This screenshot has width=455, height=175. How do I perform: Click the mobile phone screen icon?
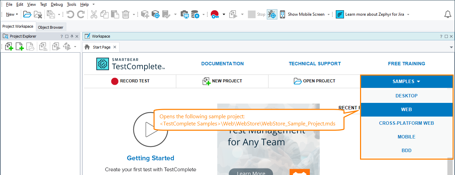point(282,14)
